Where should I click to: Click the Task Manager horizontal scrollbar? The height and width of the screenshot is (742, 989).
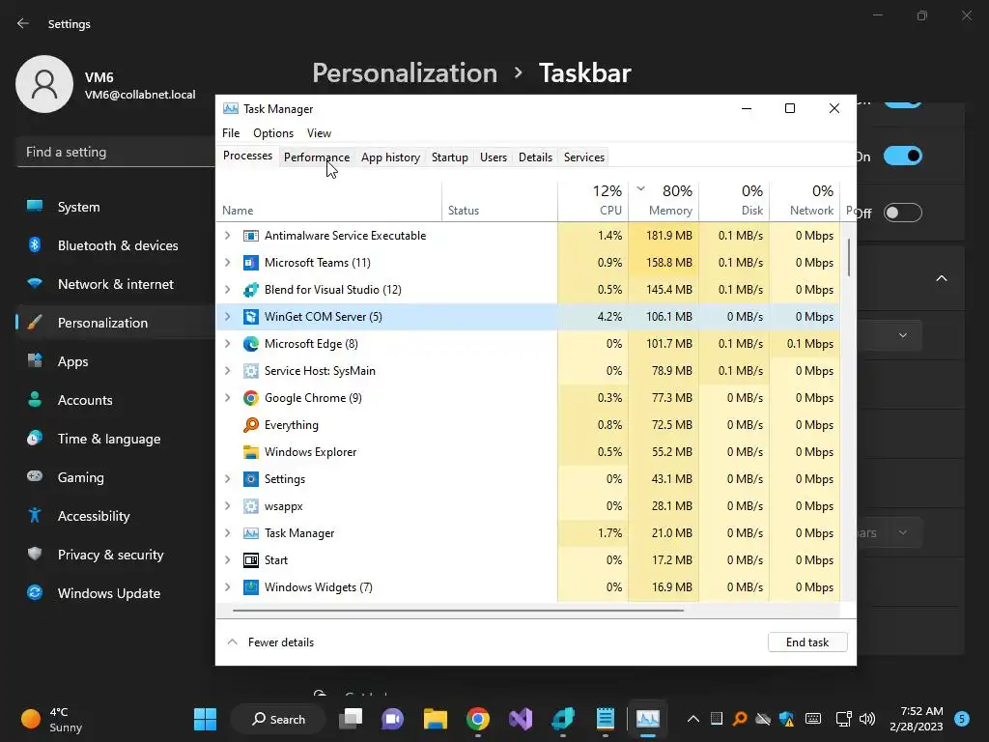[x=458, y=611]
